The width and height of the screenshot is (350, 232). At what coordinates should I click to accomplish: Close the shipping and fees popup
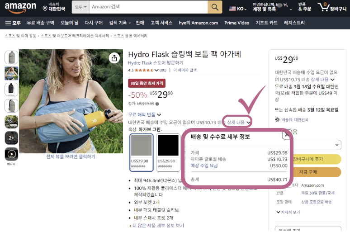287,135
